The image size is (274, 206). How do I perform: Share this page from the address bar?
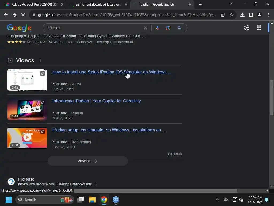coord(223,15)
